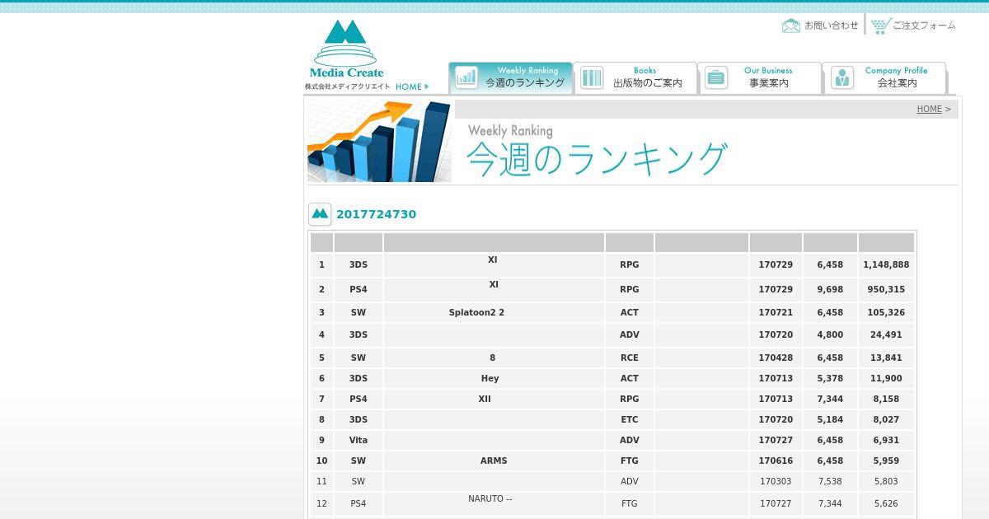Select the NARUTO -- title cell
This screenshot has height=519, width=989.
point(494,503)
